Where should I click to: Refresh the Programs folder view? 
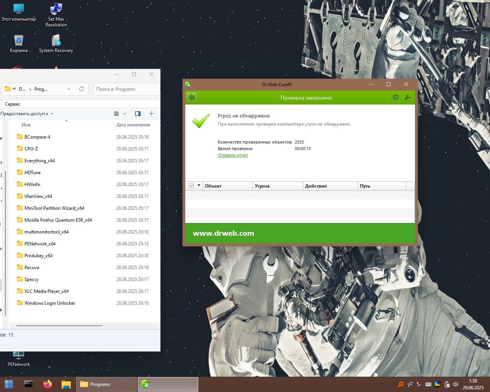(x=82, y=89)
